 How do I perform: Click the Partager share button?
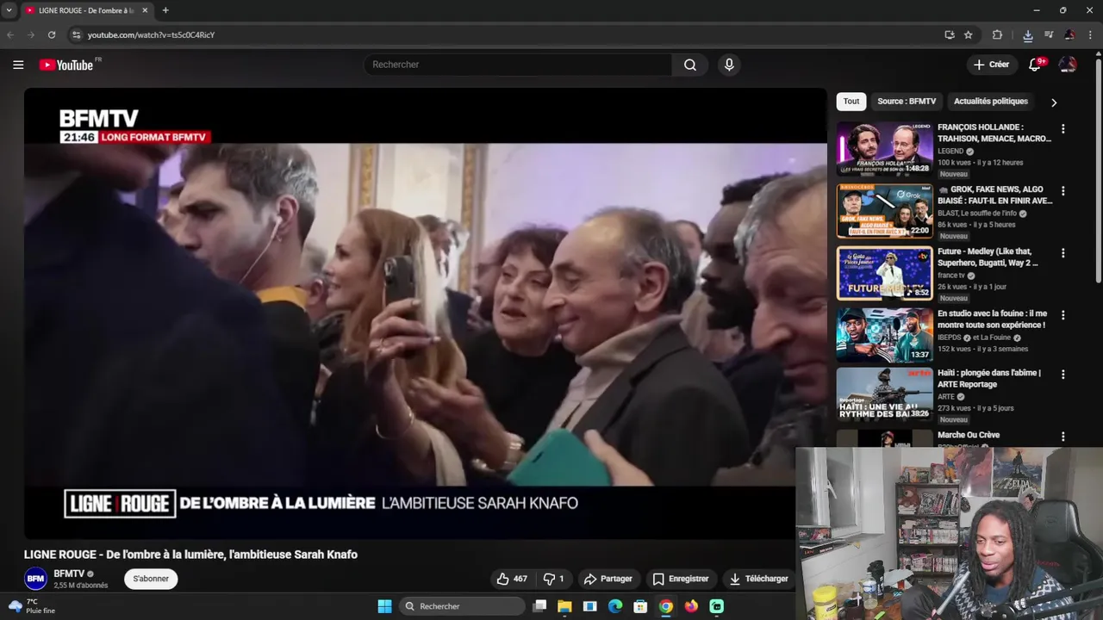608,579
